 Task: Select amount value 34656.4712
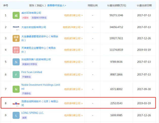[116, 27]
